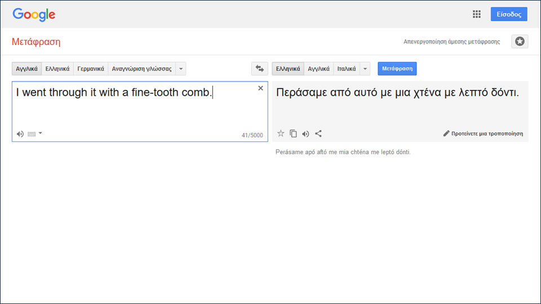Select Αγγλικά as source language
The image size is (541, 304).
26,69
